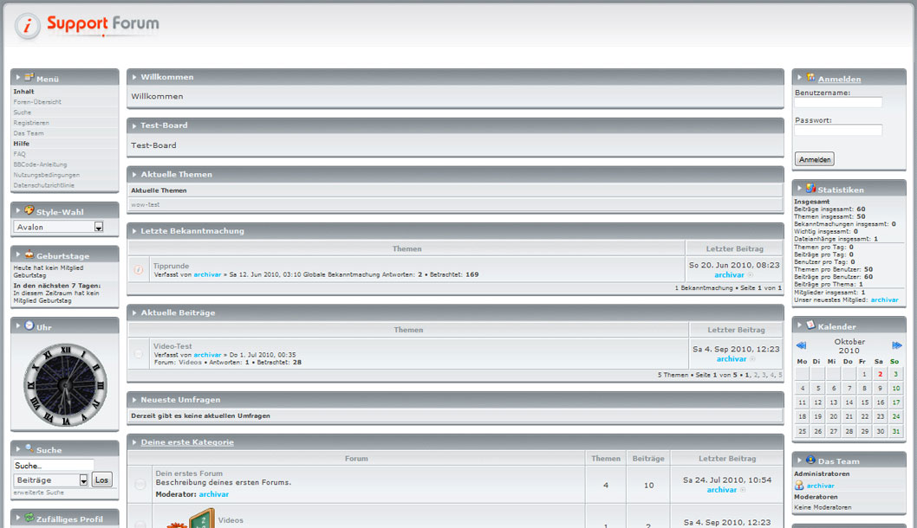Click the Video-Test topic status icon

point(139,353)
